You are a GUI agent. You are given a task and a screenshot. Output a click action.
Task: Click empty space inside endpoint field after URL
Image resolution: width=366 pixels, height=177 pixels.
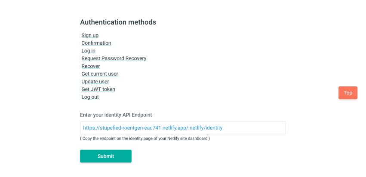point(254,128)
